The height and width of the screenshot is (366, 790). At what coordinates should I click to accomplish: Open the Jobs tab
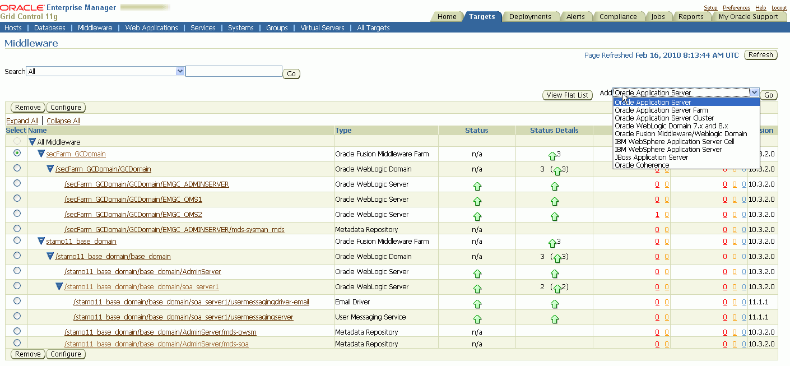658,17
